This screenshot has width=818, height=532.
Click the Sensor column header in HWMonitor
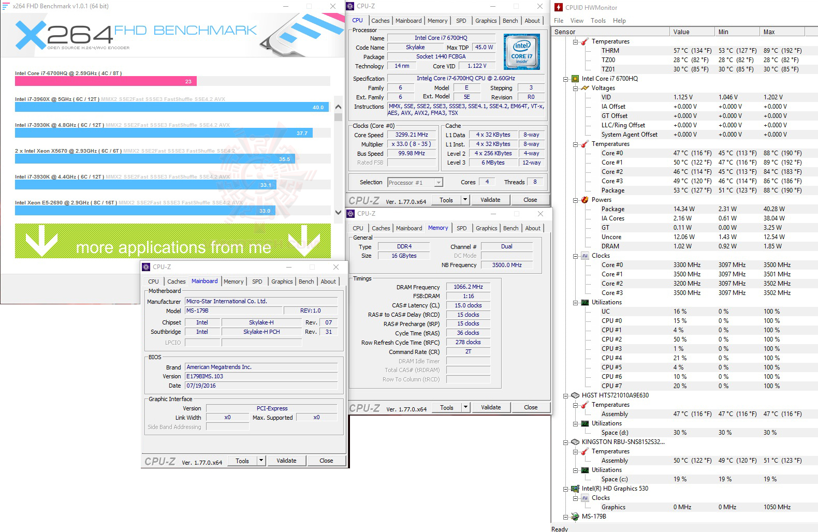(x=610, y=32)
